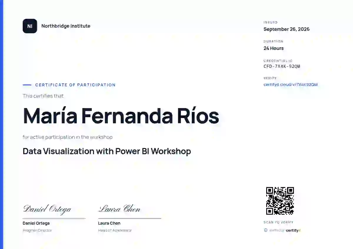Click the Daniel Ortega cursive signature
353x249 pixels.
(x=47, y=209)
